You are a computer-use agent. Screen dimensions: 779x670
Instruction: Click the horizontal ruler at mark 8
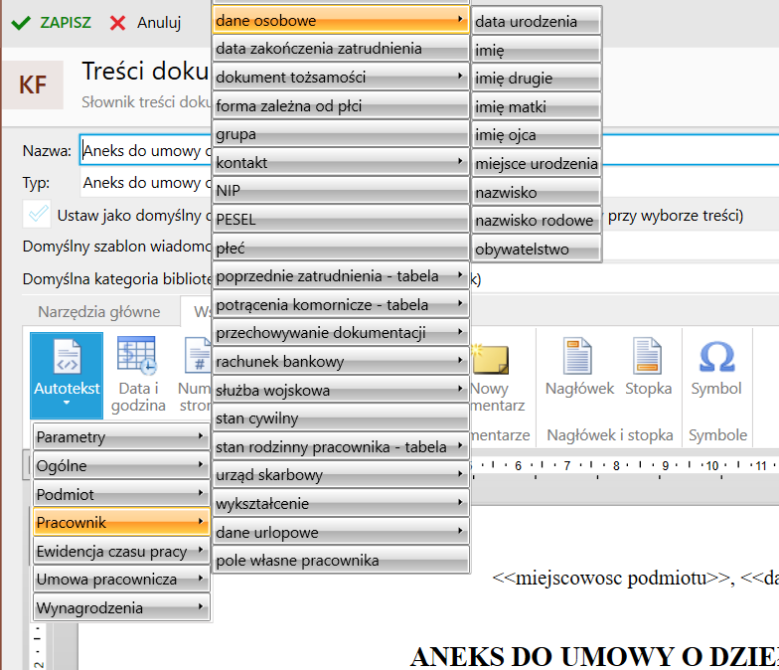click(x=616, y=465)
